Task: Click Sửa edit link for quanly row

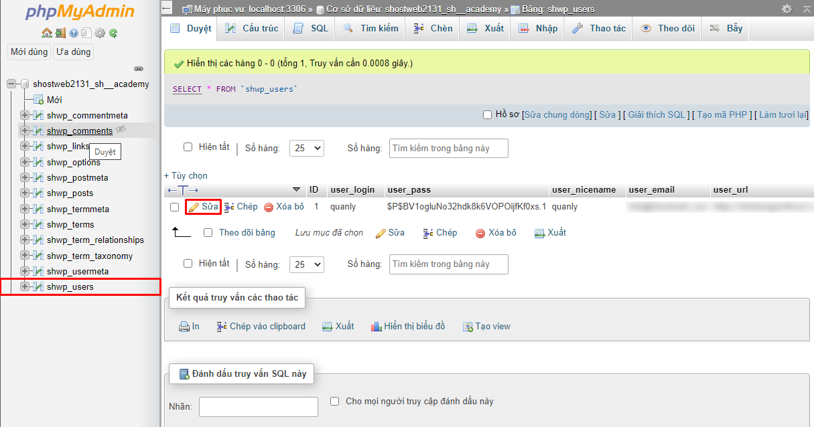Action: (204, 207)
